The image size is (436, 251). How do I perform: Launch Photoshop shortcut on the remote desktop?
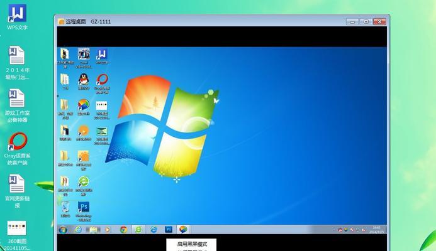point(84,211)
